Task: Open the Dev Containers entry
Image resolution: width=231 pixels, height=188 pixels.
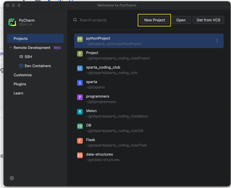Action: coord(38,66)
